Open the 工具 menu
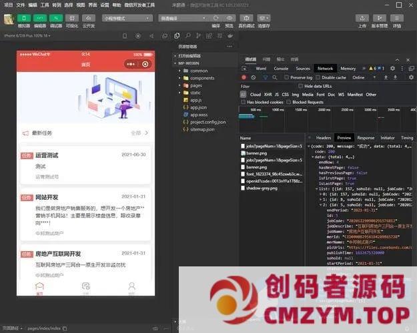 tap(45, 5)
